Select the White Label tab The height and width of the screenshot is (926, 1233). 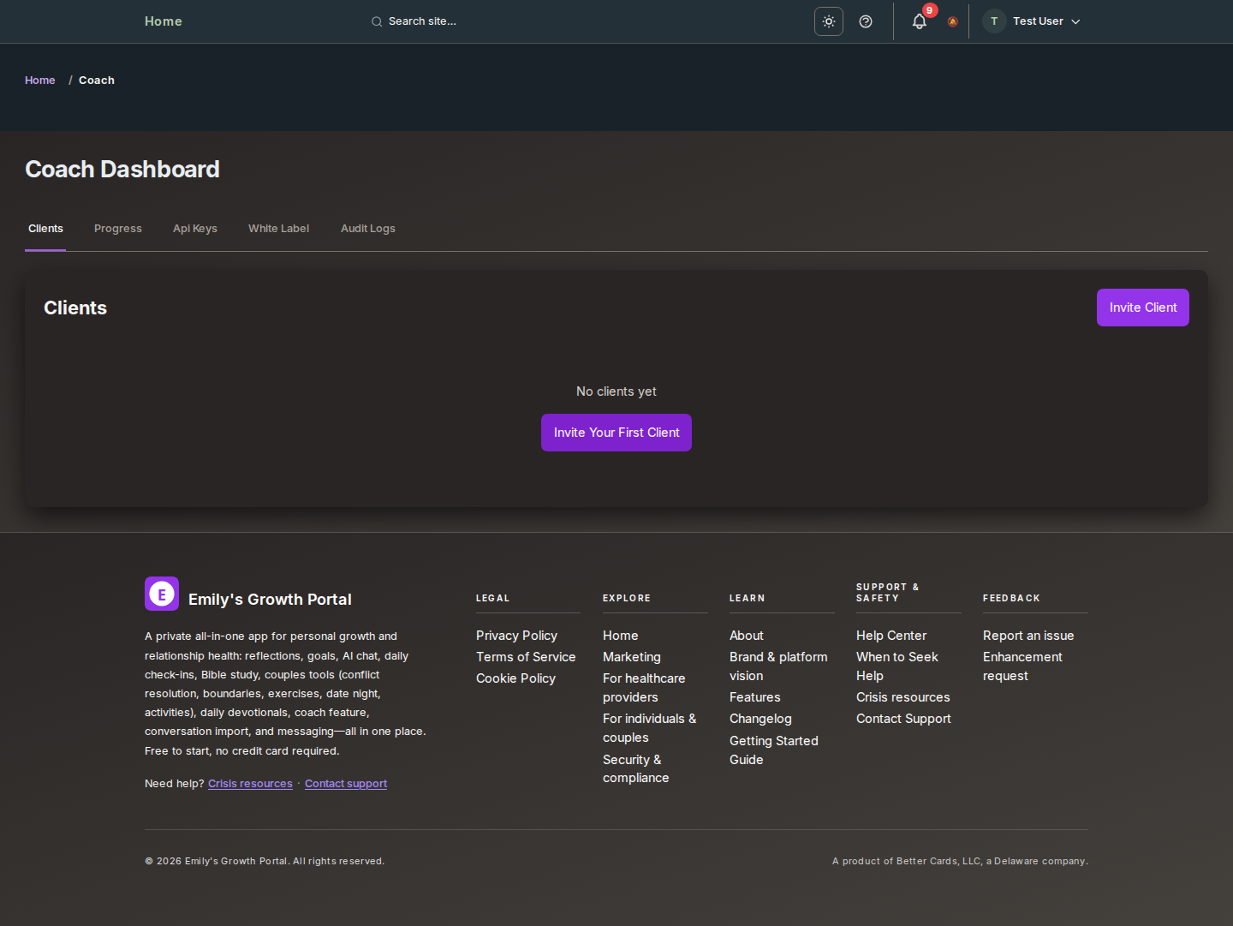278,229
